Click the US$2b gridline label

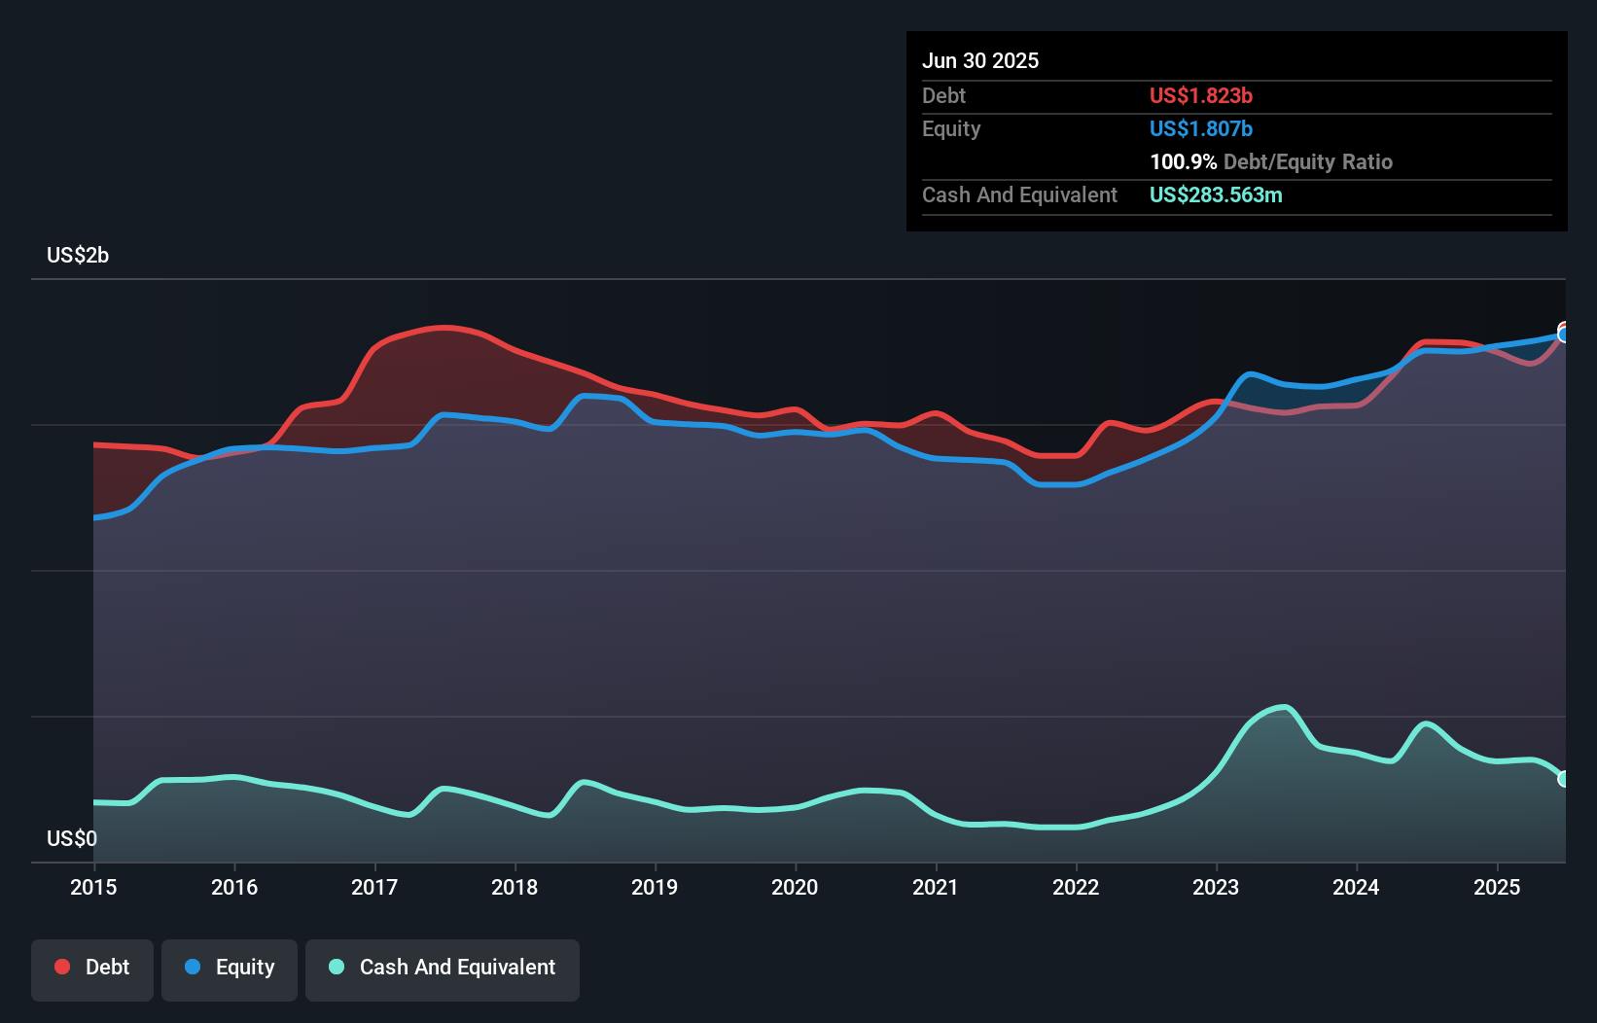(x=78, y=255)
